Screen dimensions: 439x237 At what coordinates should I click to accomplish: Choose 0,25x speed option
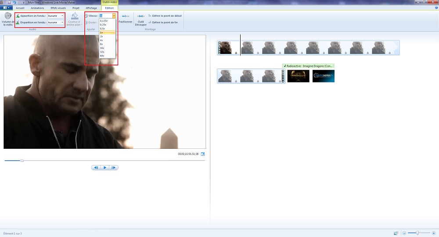(x=107, y=25)
